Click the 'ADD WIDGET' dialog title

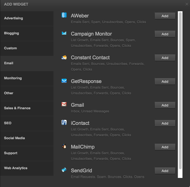16,4
